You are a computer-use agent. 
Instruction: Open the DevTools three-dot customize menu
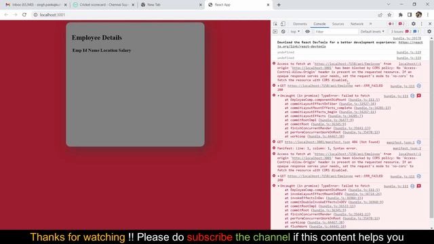tap(422, 24)
